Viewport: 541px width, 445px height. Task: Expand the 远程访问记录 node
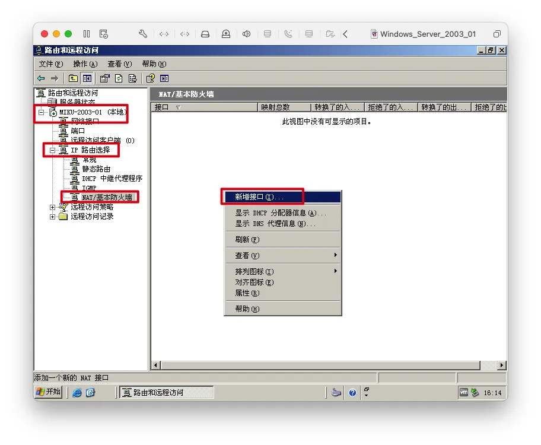(x=52, y=217)
